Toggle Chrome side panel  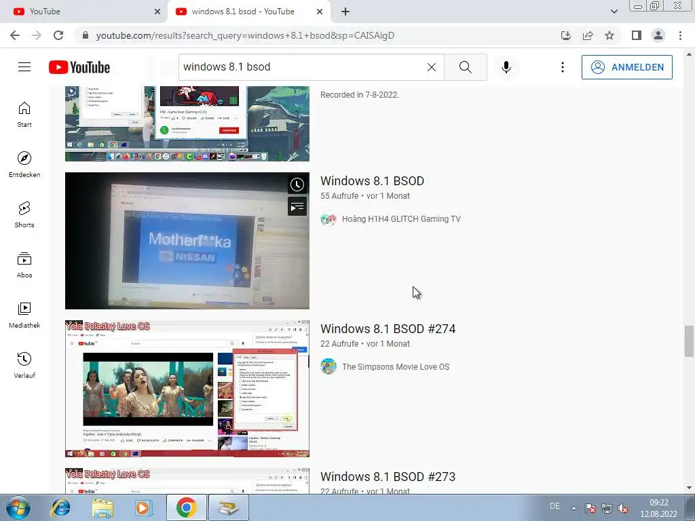637,35
